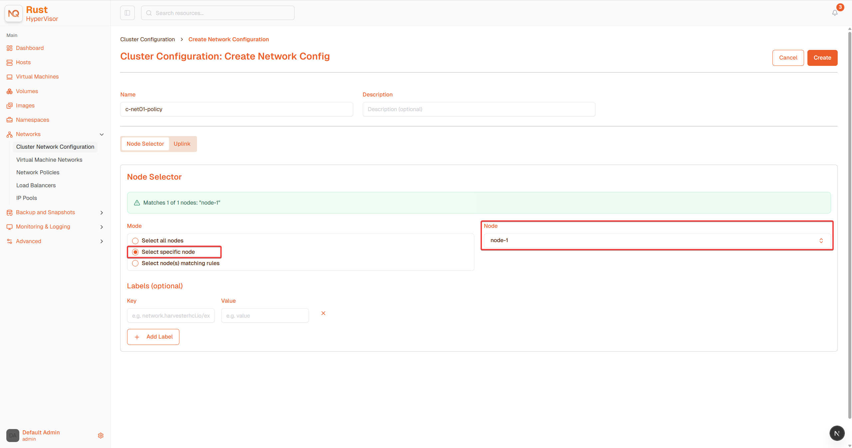This screenshot has width=852, height=448.
Task: Switch to the Node Selector tab
Action: click(145, 144)
